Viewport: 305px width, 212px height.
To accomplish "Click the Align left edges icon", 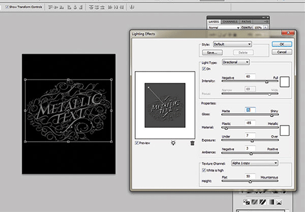I will [x=69, y=7].
